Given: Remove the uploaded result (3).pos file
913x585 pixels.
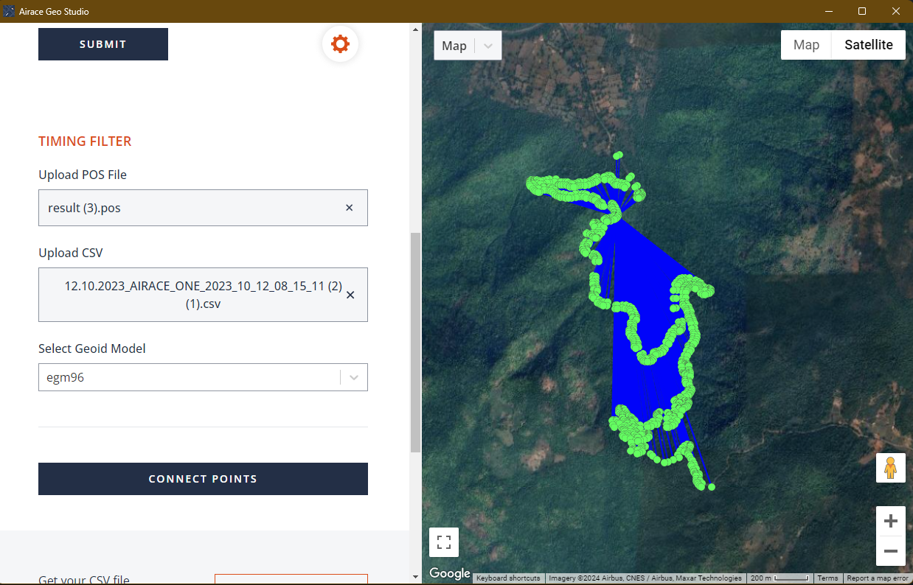Looking at the screenshot, I should pos(349,207).
